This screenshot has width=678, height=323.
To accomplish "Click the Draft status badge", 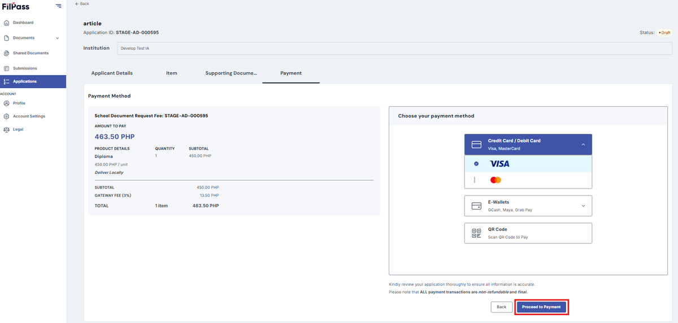I will [x=664, y=33].
